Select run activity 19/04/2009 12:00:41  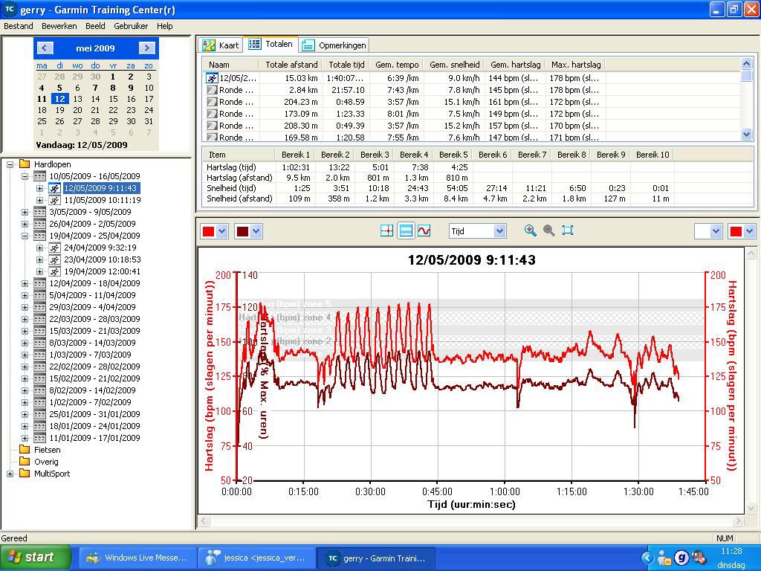[103, 271]
